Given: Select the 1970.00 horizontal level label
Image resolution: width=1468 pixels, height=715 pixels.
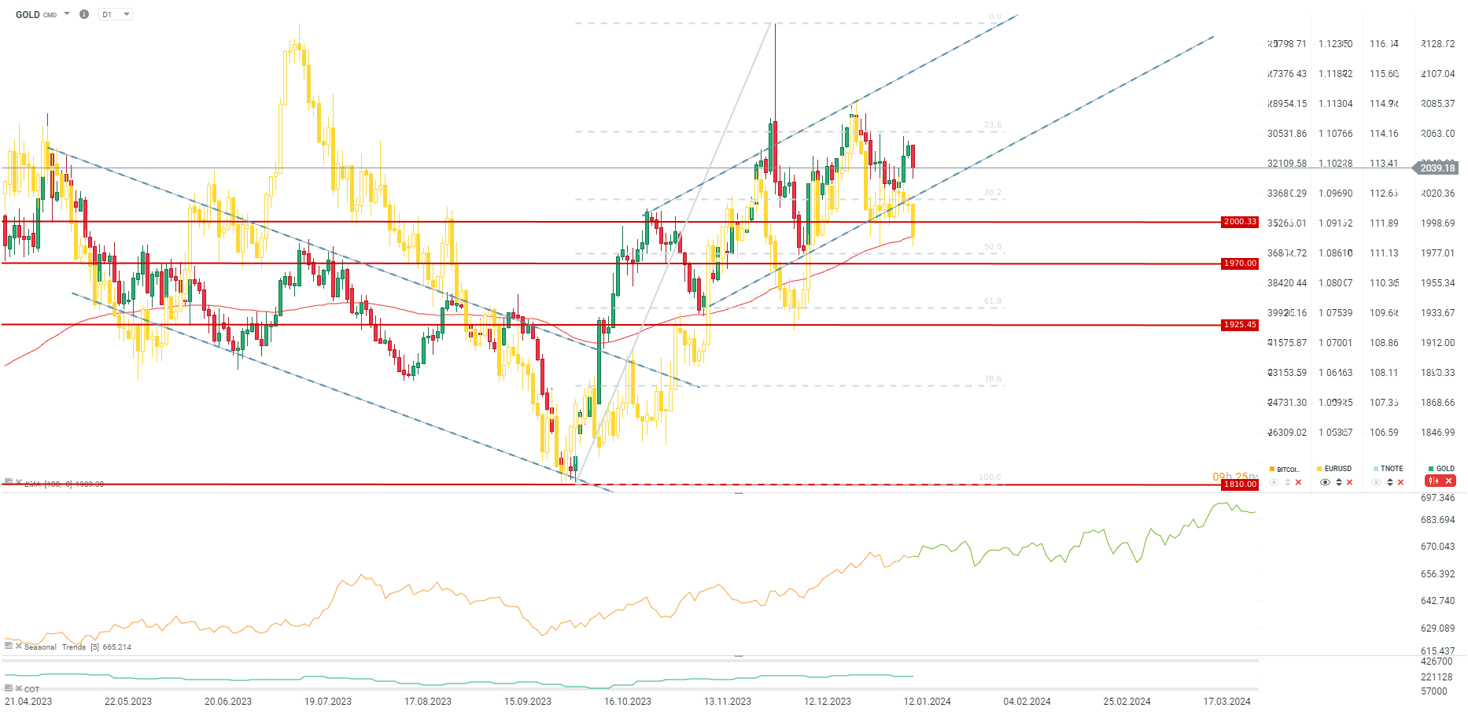Looking at the screenshot, I should (1240, 264).
